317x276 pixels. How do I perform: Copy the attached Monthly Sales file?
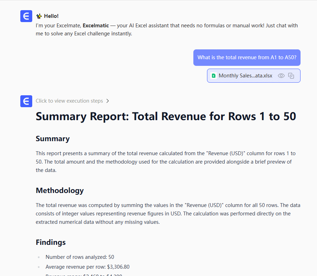click(291, 76)
